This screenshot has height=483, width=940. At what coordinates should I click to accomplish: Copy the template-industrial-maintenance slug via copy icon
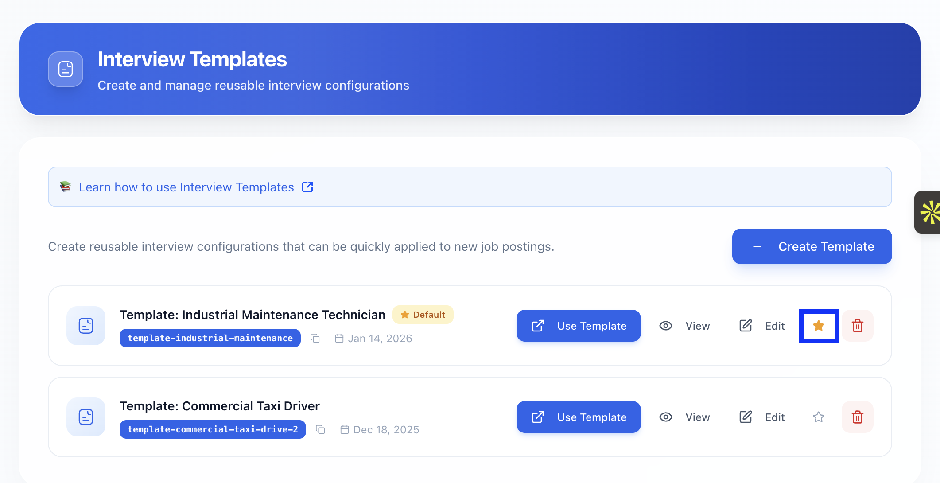point(315,339)
